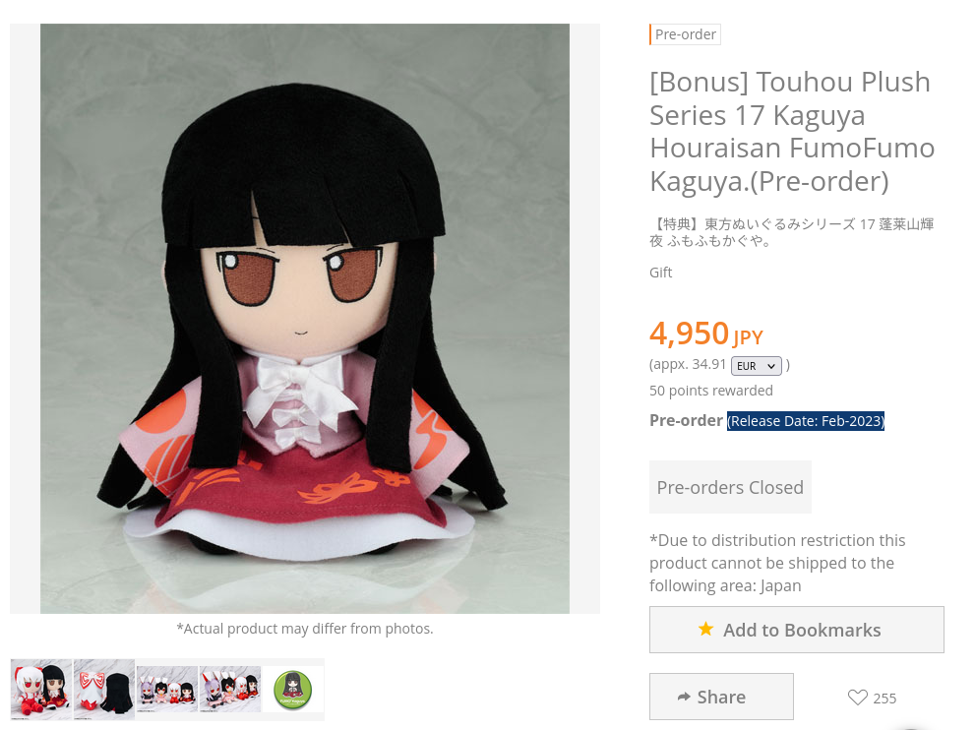
Task: Click the share arrow icon
Action: [684, 697]
